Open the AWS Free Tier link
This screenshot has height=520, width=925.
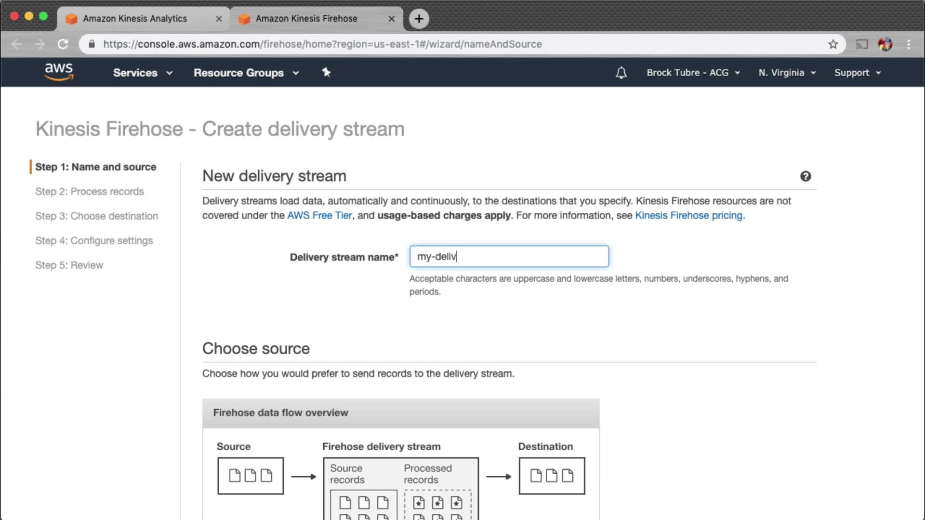point(319,215)
